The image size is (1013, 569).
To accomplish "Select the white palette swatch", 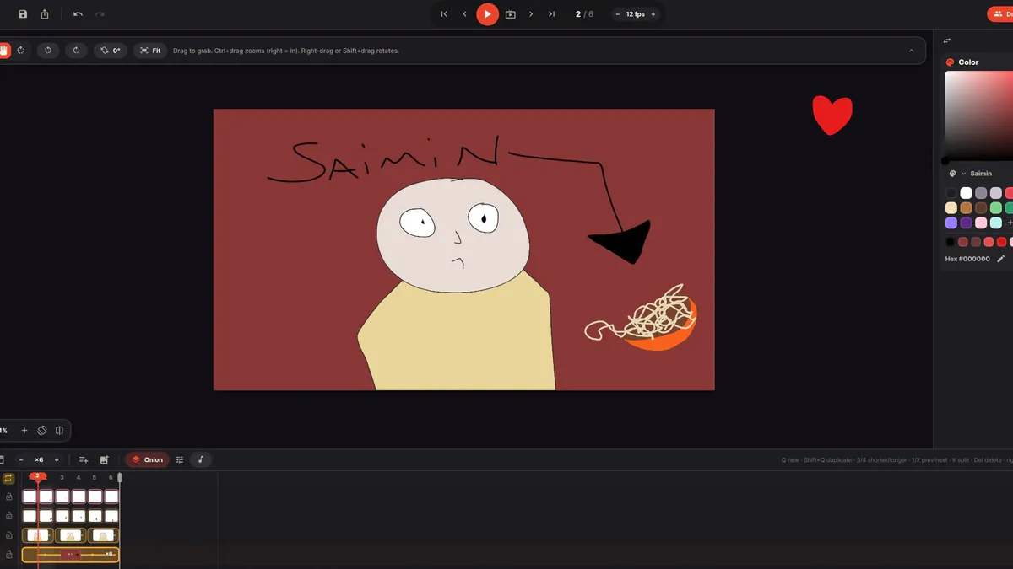I will [x=966, y=193].
